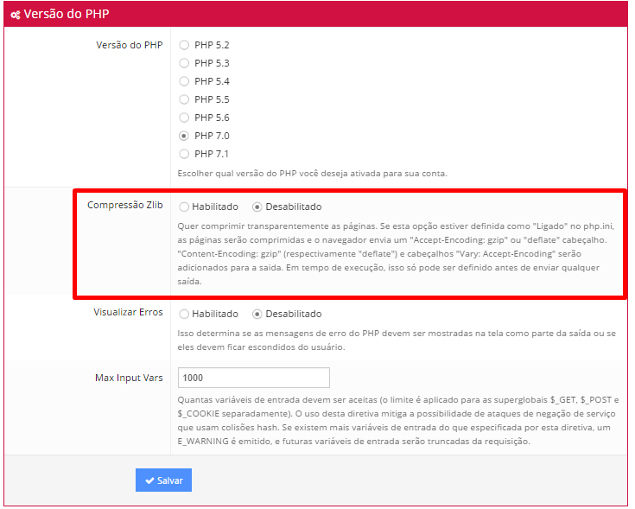Click the gears icon beside Versão do PHP
Screen dimensions: 635x509
tap(16, 15)
